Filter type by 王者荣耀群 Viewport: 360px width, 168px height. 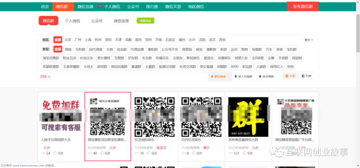[x=71, y=67]
